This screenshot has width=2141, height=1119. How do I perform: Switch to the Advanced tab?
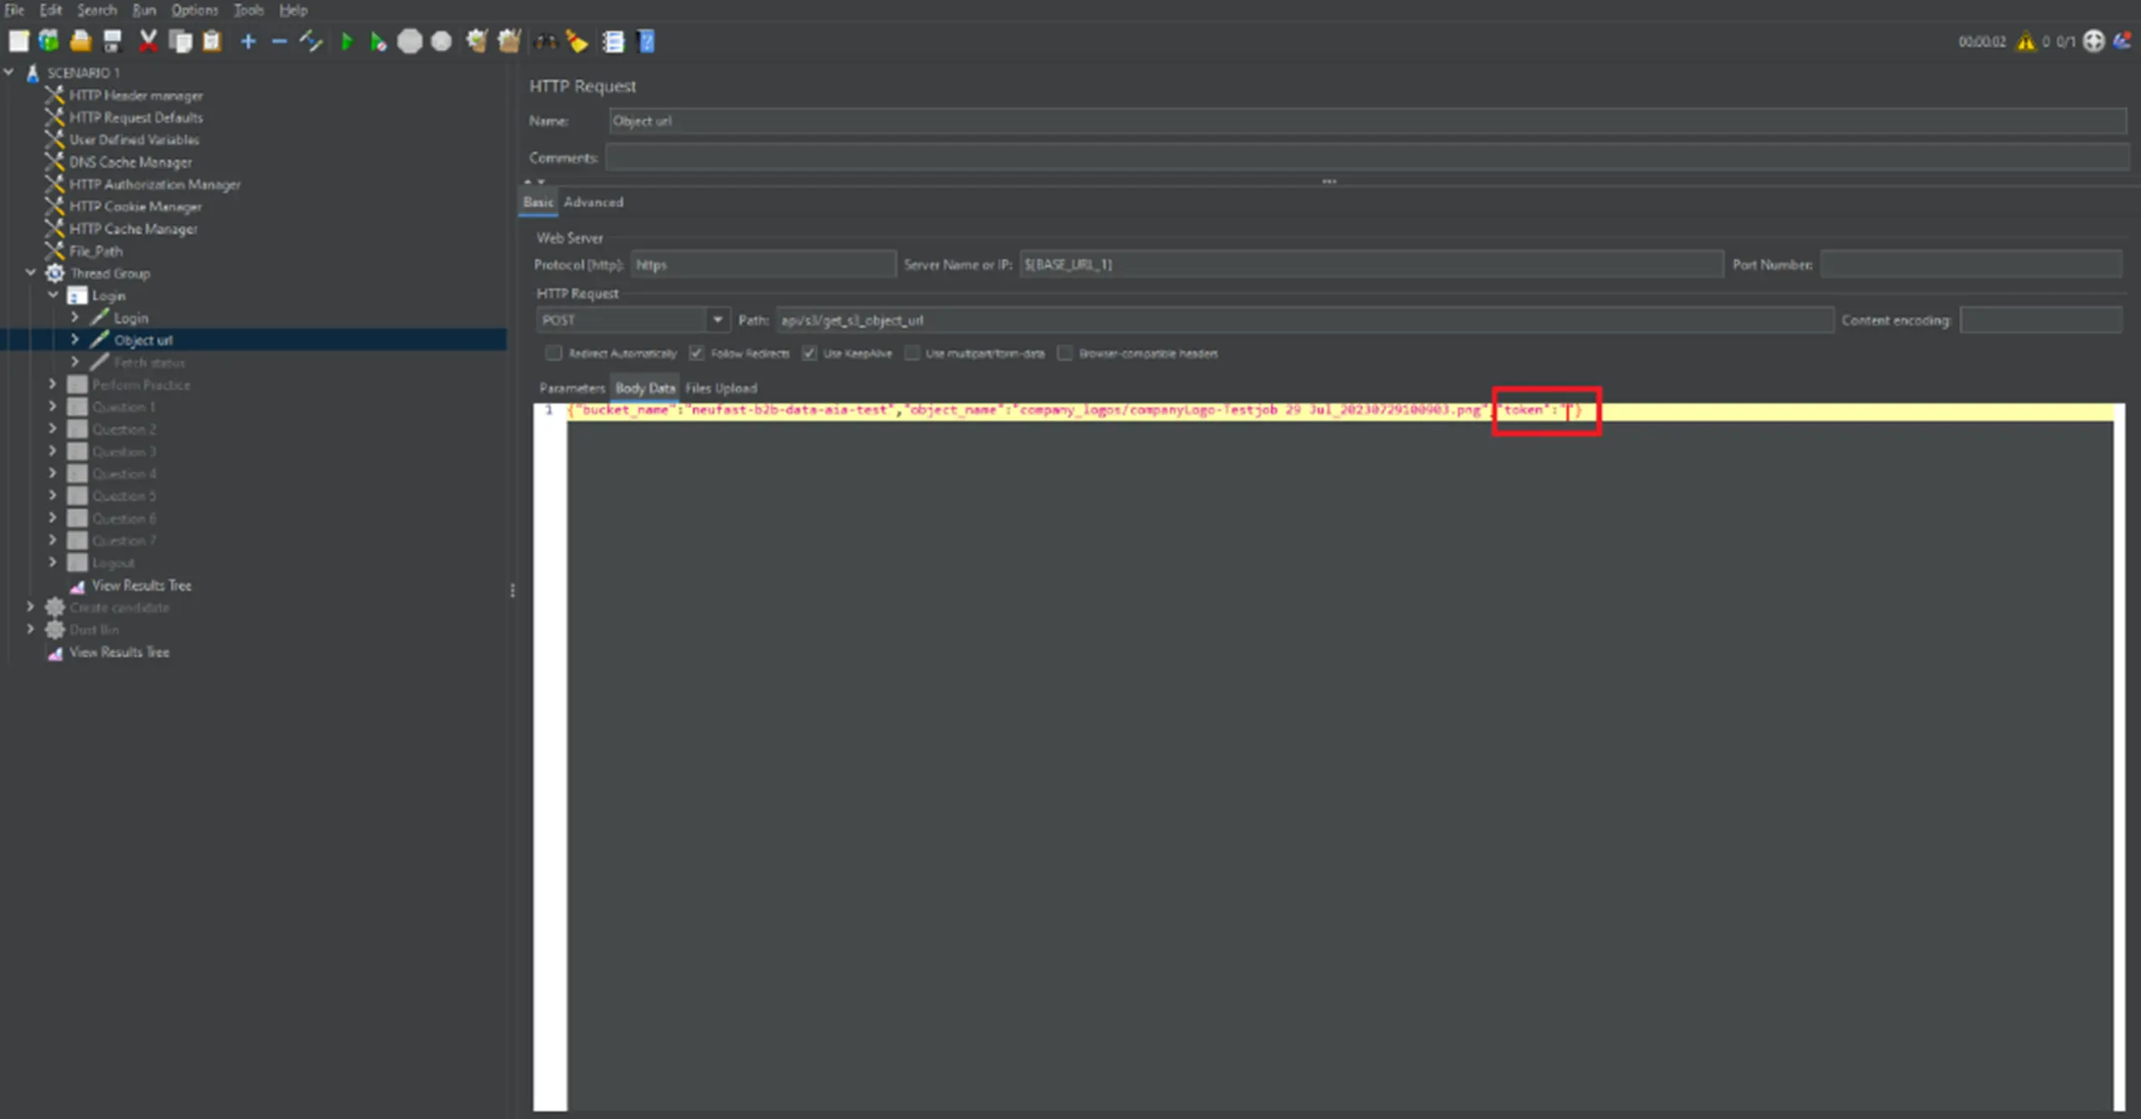pyautogui.click(x=594, y=202)
